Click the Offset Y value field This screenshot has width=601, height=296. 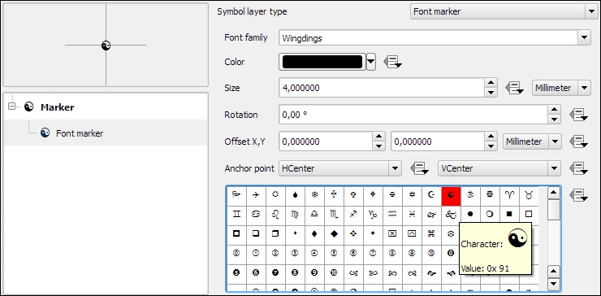pyautogui.click(x=439, y=141)
